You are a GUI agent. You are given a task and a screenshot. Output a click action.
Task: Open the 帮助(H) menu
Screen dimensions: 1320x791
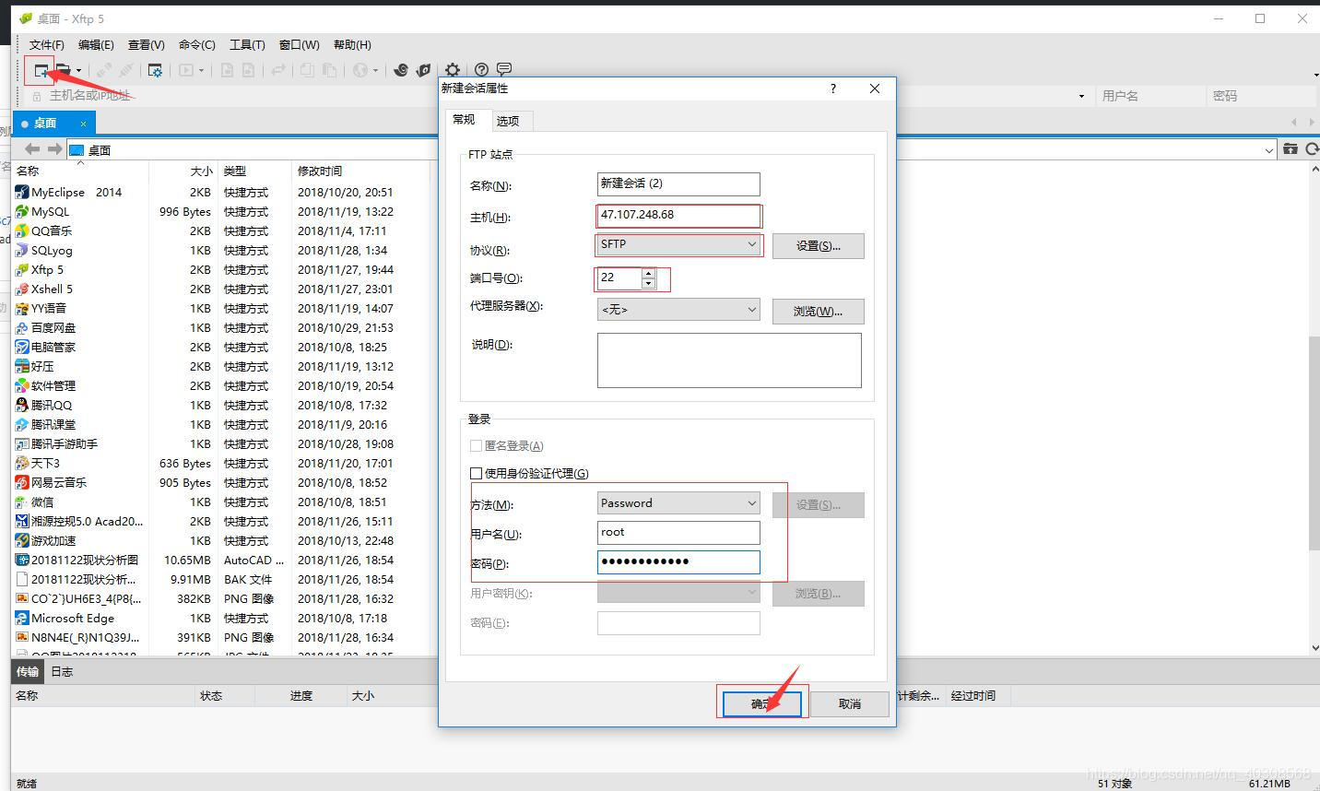[352, 45]
